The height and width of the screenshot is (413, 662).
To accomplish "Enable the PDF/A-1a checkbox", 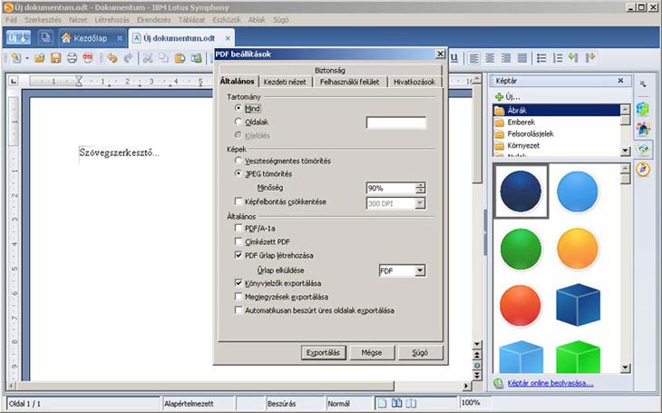I will tap(239, 229).
